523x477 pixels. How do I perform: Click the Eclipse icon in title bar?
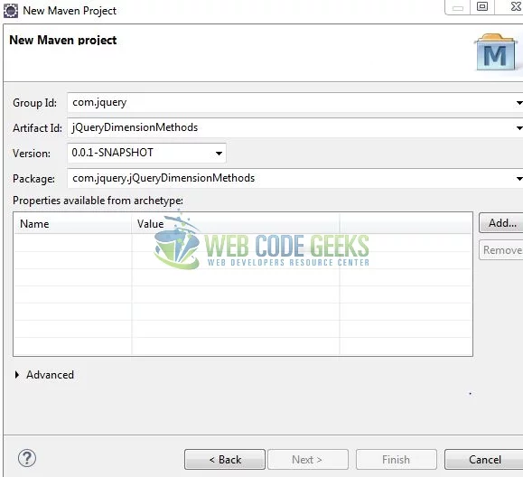(x=11, y=11)
